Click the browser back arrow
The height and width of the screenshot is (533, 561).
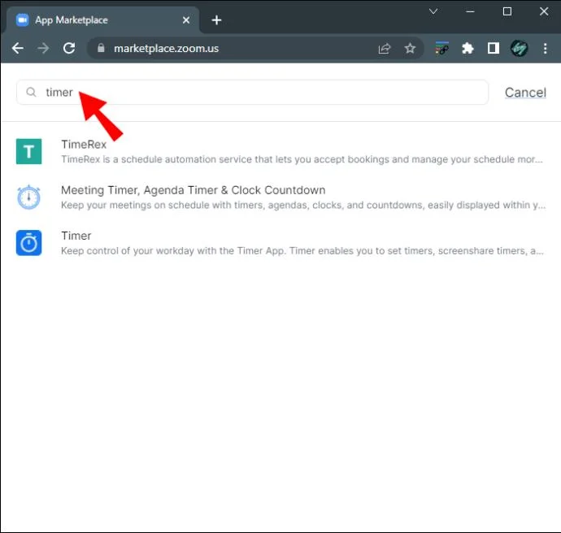18,48
